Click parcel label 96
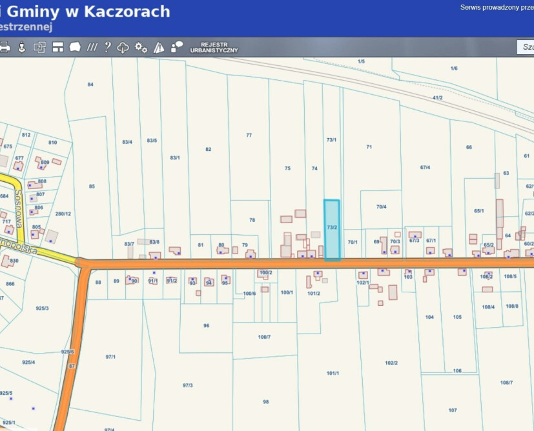 click(x=207, y=326)
